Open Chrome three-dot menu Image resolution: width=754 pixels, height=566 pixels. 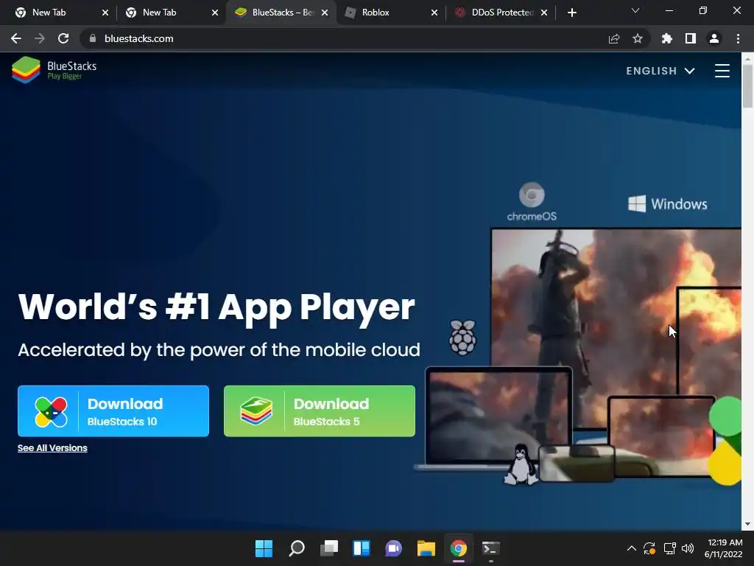(738, 38)
